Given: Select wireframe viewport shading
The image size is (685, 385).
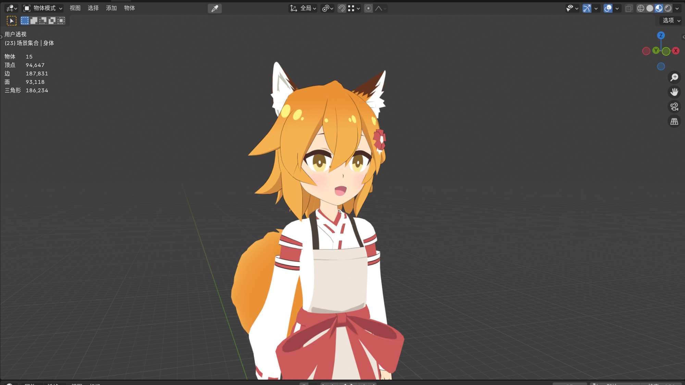Looking at the screenshot, I should click(640, 8).
